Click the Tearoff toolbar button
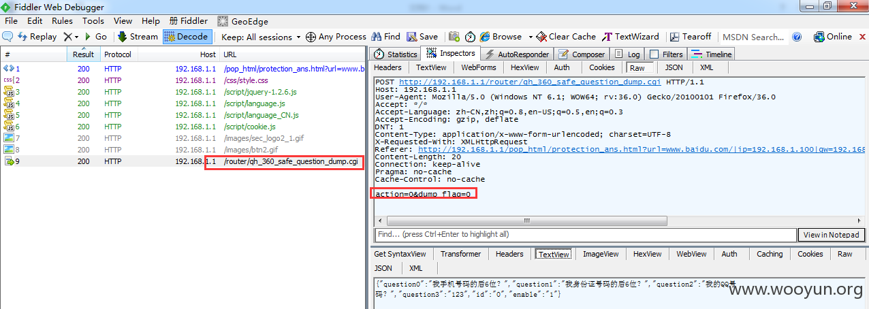The image size is (869, 309). (690, 37)
